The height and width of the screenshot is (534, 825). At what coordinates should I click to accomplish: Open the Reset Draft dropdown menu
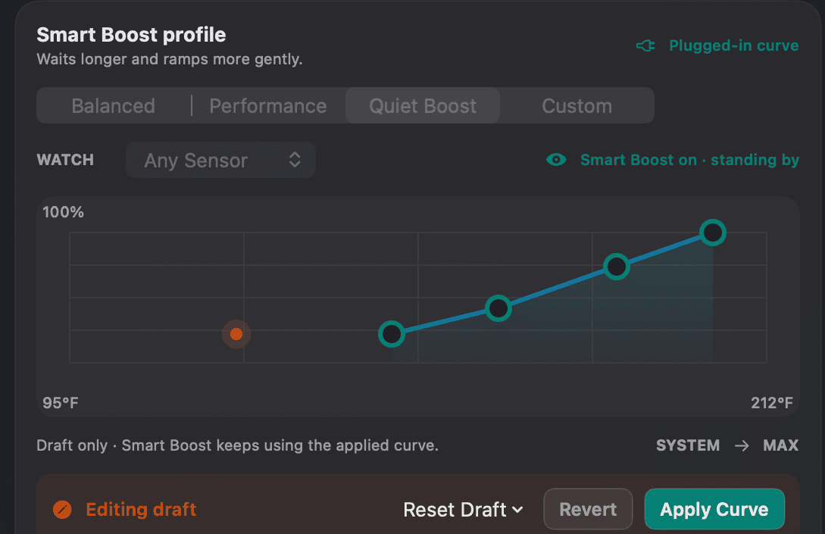pos(463,509)
